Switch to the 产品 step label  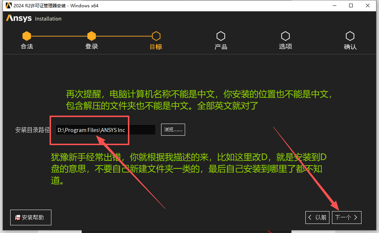pos(221,47)
